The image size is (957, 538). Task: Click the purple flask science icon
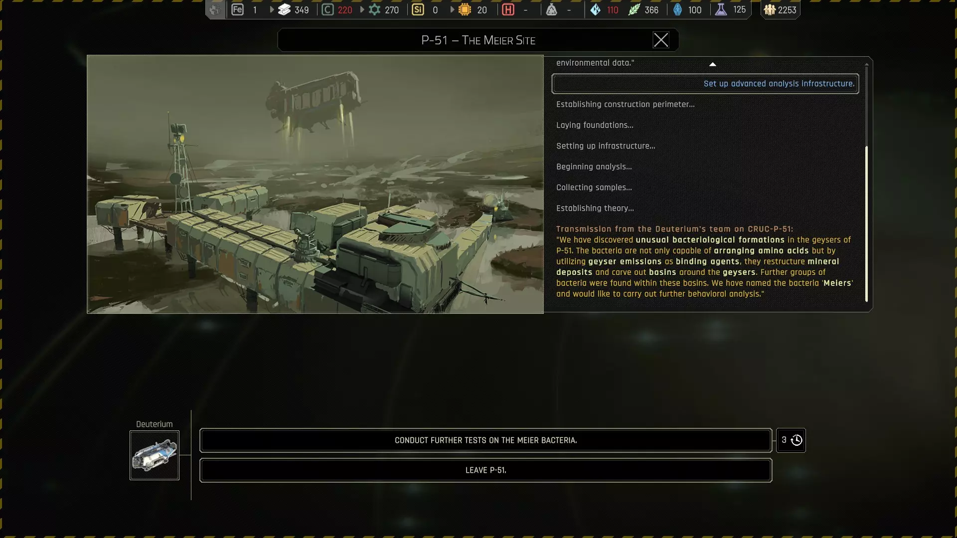[x=721, y=9]
